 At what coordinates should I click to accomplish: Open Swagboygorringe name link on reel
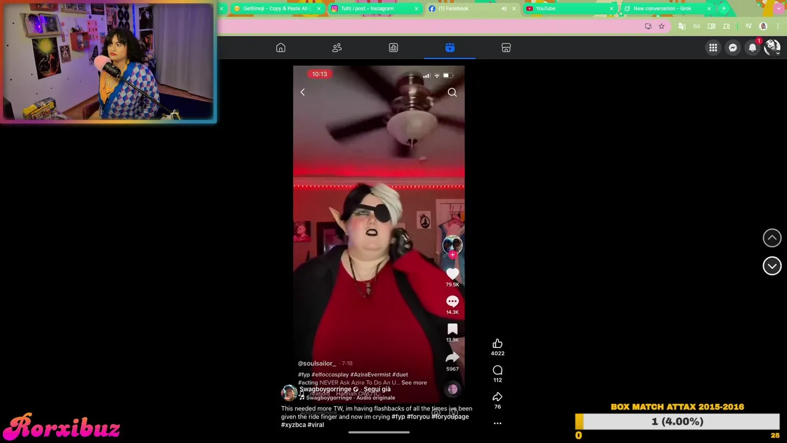coord(325,389)
